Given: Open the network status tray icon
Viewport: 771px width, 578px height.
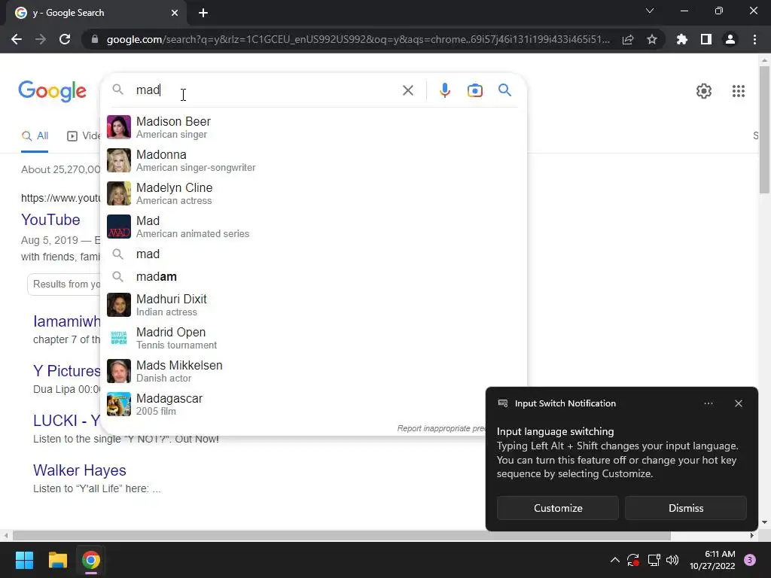Looking at the screenshot, I should pyautogui.click(x=654, y=560).
